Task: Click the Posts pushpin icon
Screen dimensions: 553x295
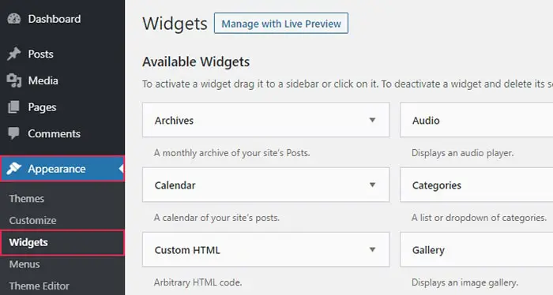Action: click(14, 54)
